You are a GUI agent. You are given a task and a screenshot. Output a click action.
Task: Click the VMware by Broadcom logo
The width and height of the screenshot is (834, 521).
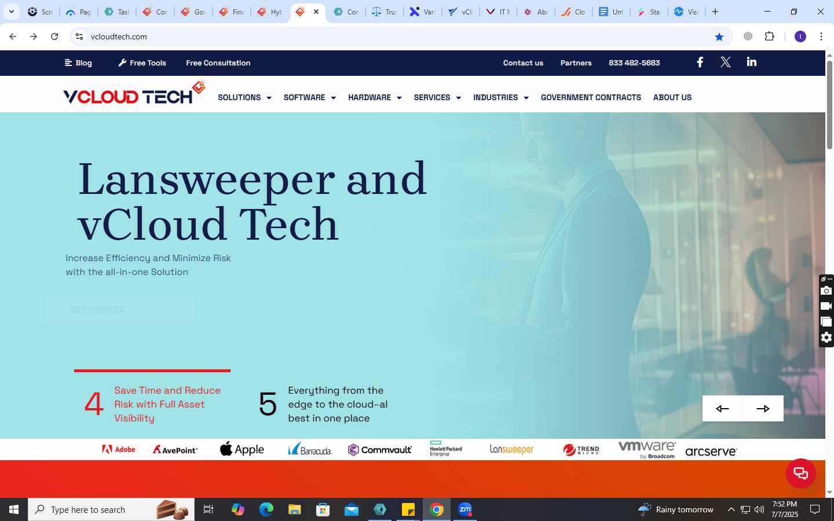(647, 449)
